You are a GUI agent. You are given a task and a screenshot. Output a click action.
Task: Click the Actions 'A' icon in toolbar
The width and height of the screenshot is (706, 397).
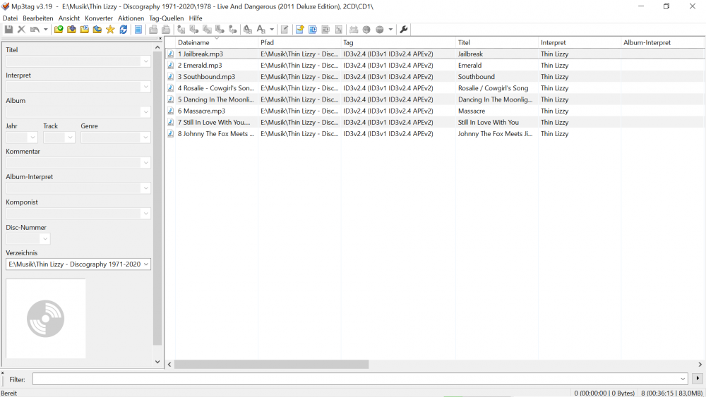[x=261, y=30]
